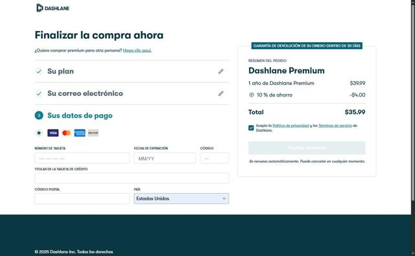The height and width of the screenshot is (256, 415).
Task: Focus the Código postal field
Action: [82, 198]
